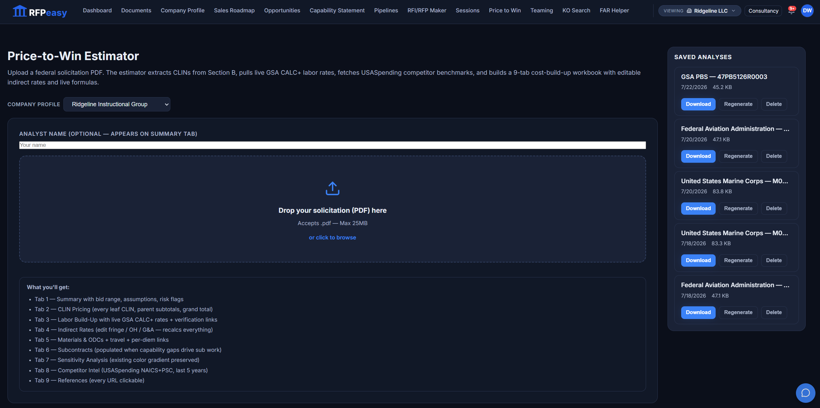Download the GSA PBS 47PB5126R0003 analysis
The image size is (820, 408).
[698, 104]
